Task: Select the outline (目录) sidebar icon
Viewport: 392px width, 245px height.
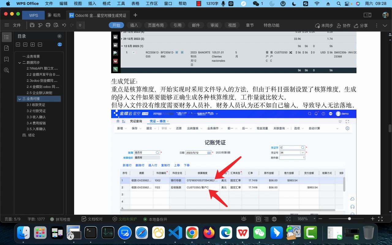Action: [6, 37]
